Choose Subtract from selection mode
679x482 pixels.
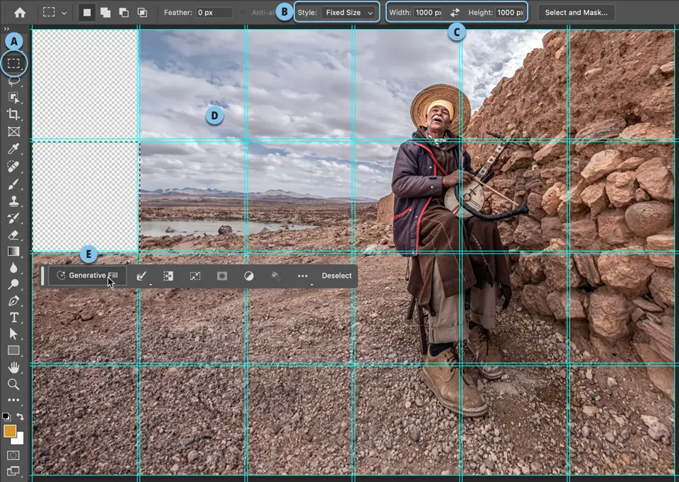[124, 13]
